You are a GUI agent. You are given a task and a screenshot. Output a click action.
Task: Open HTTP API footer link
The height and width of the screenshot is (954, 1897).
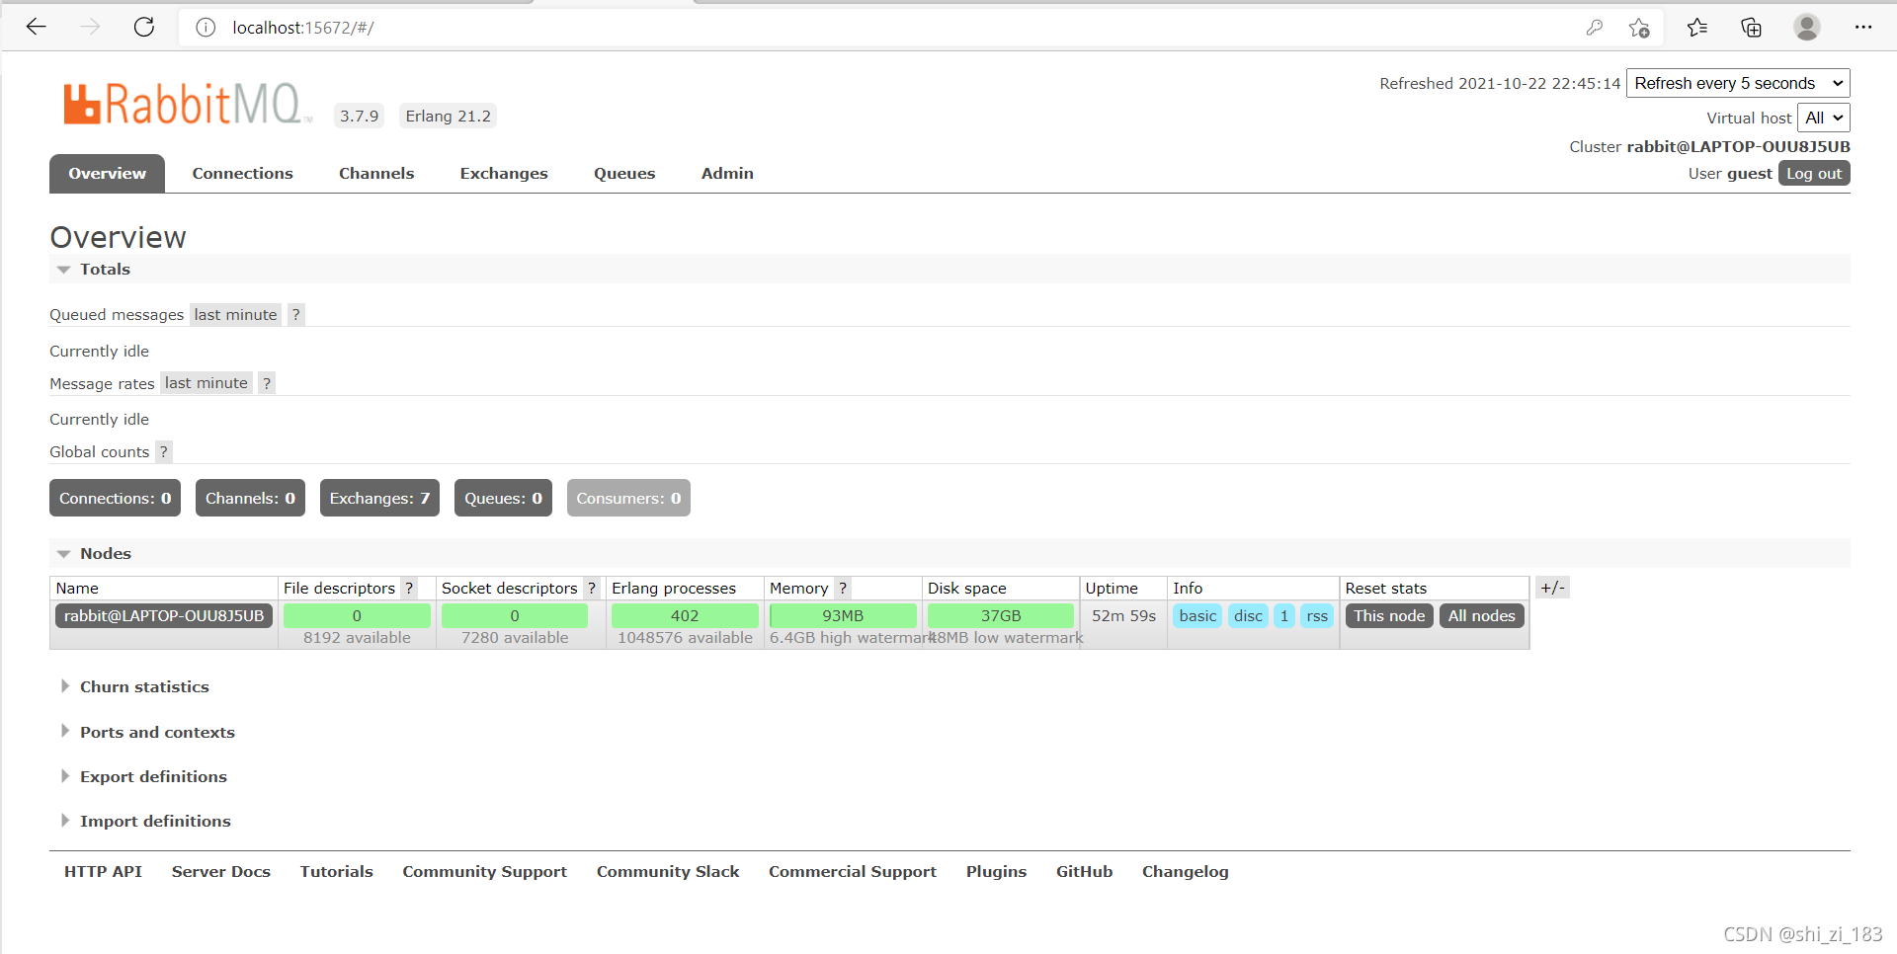click(103, 871)
